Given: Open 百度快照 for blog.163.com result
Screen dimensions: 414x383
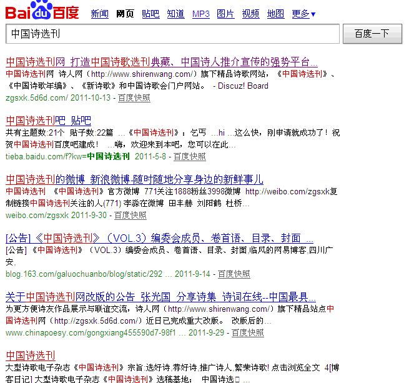Looking at the screenshot, I should click(234, 274).
